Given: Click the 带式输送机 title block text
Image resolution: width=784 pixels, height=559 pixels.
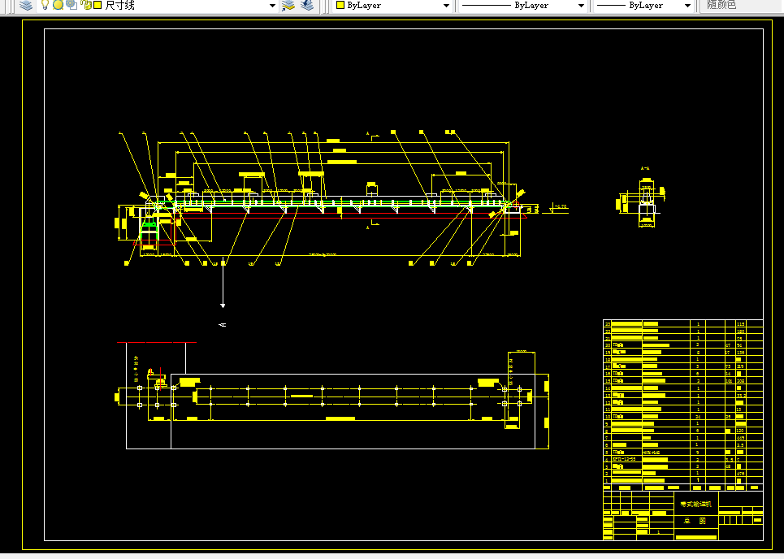Looking at the screenshot, I should tap(695, 504).
